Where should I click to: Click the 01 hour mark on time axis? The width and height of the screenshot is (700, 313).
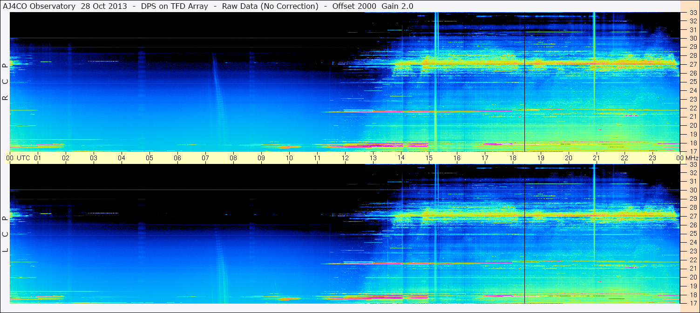point(38,158)
